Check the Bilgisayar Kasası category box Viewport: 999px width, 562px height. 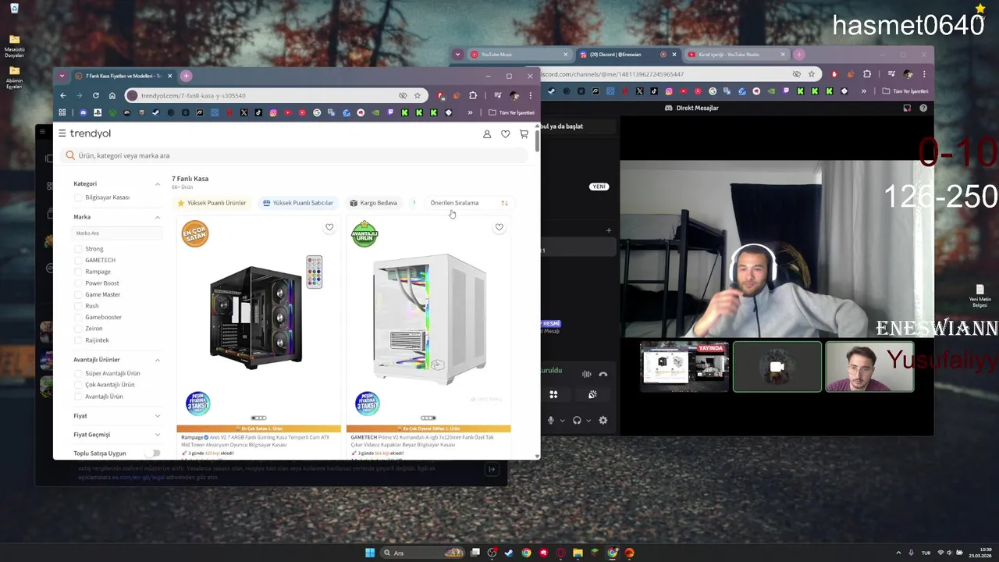pyautogui.click(x=78, y=197)
